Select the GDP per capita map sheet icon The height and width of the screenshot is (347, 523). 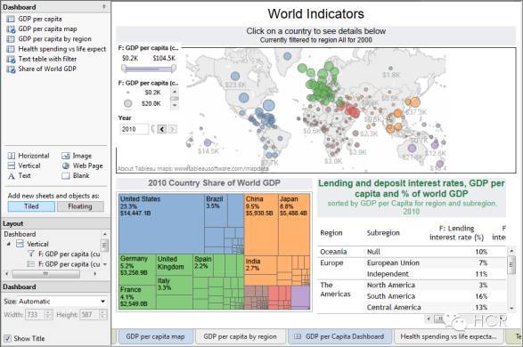11,29
